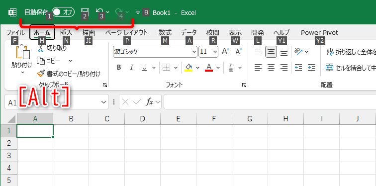Expand the font color dropdown arrow
The height and width of the screenshot is (186, 376).
(218, 68)
